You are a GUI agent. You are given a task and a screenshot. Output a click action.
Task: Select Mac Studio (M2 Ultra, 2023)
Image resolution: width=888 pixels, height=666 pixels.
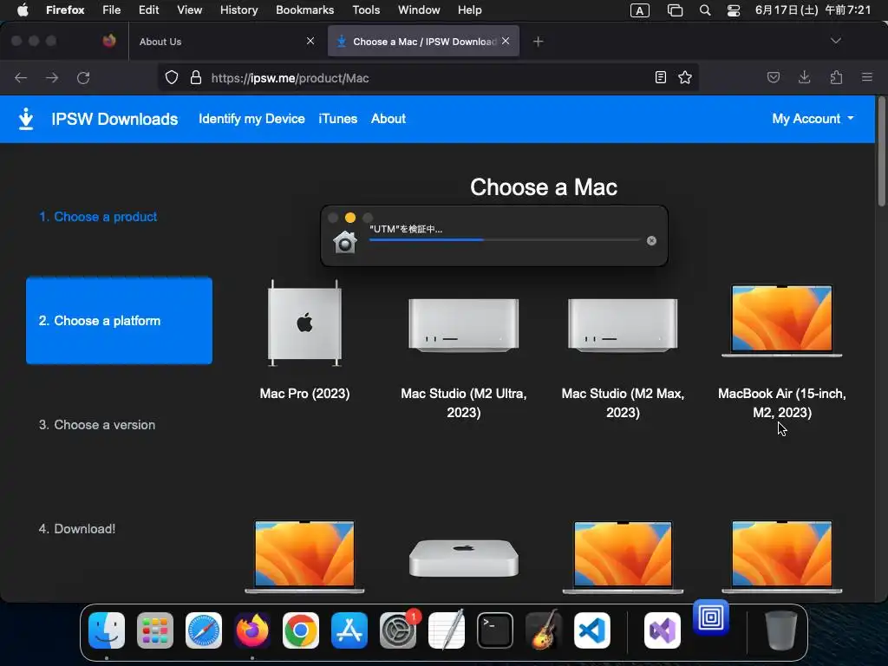(464, 325)
